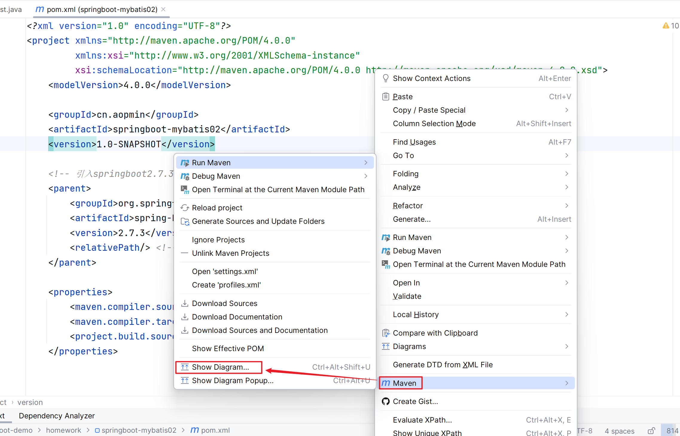Click the 'version' breadcrumb below the editor
This screenshot has height=436, width=680.
point(30,403)
